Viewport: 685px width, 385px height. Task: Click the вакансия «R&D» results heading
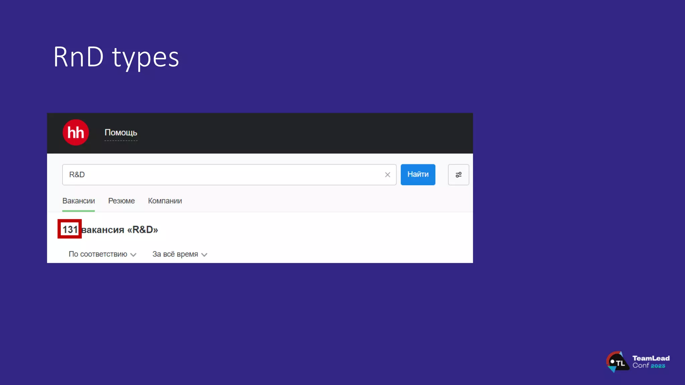click(120, 230)
